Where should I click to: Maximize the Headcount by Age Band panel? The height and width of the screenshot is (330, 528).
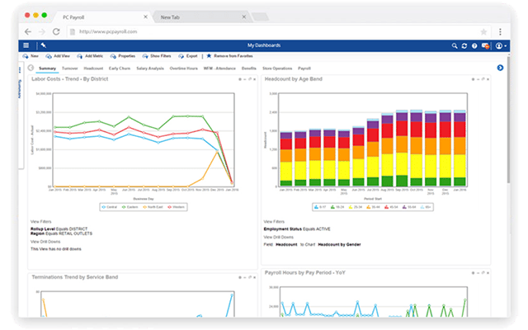[483, 79]
